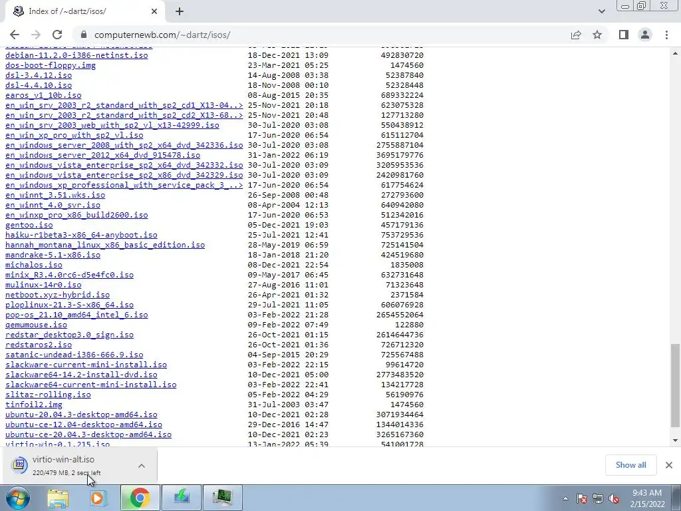The width and height of the screenshot is (681, 511).
Task: Download en_winnt_4.0_svr.iso
Action: (x=53, y=205)
